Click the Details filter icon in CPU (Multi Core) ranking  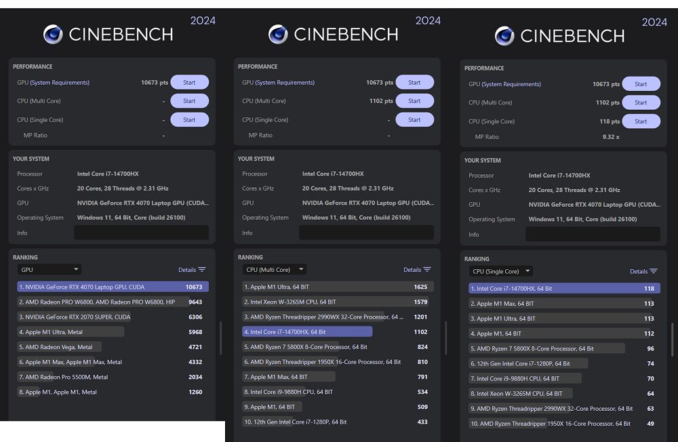[427, 269]
